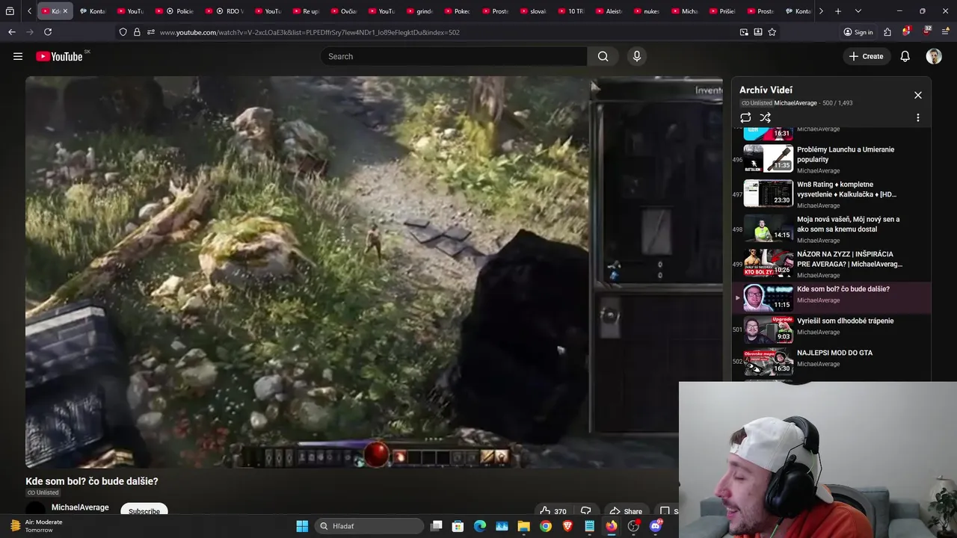Open the playlist three-dot options menu
This screenshot has width=957, height=538.
[x=918, y=117]
